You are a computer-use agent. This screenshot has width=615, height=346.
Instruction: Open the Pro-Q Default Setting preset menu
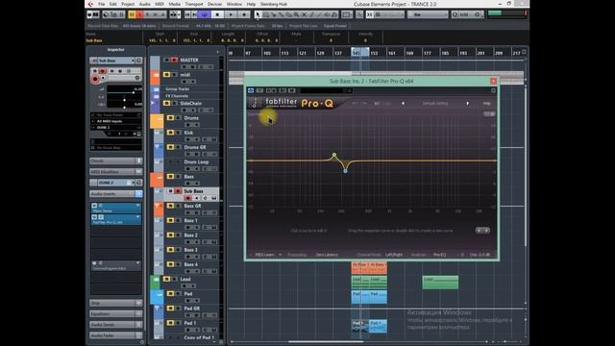tap(435, 103)
